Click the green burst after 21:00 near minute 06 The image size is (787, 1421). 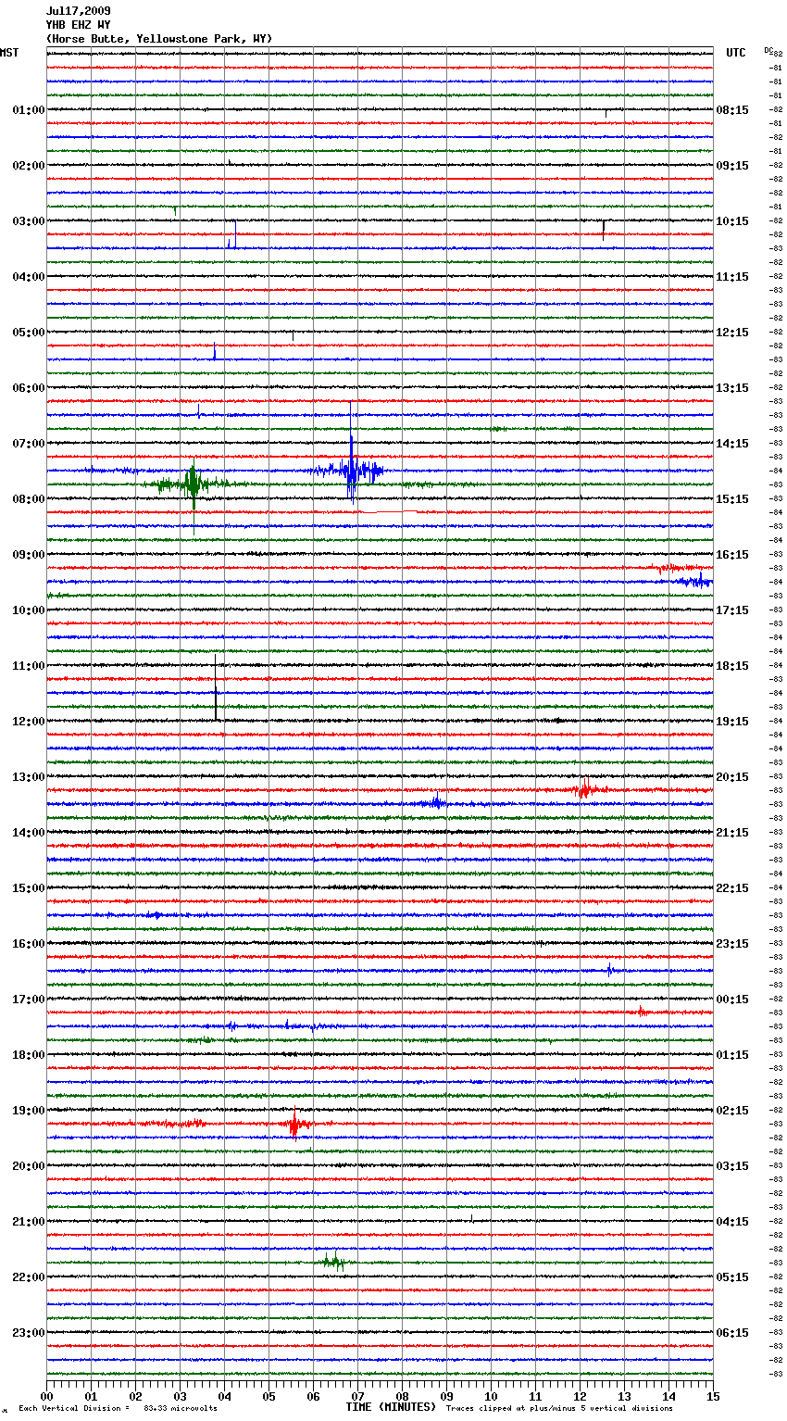(333, 1261)
